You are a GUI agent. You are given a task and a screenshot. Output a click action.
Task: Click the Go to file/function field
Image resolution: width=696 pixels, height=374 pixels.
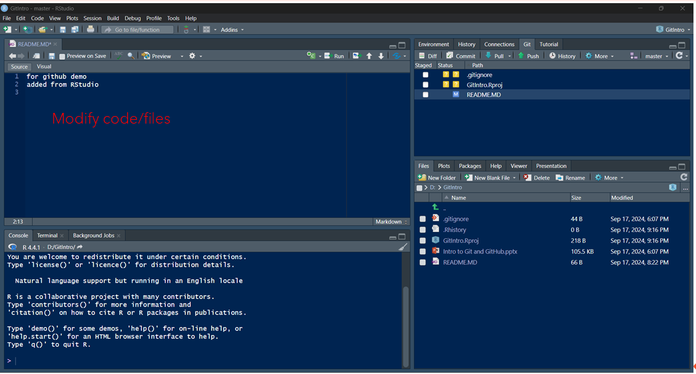click(137, 30)
